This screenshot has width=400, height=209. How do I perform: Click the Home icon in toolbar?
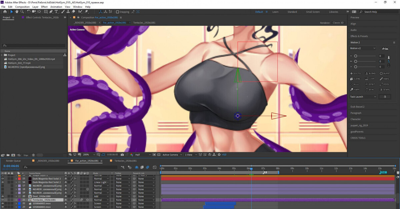[5, 12]
